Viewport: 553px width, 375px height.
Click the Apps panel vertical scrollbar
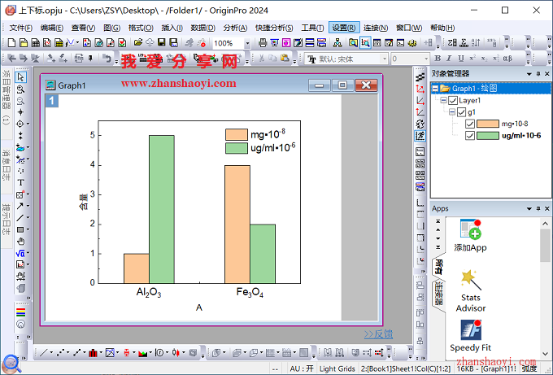tap(545, 290)
